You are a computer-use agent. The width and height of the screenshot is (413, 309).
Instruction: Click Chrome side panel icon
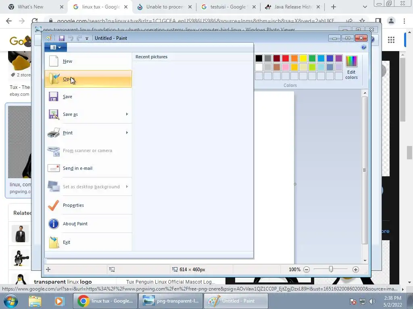point(378,21)
